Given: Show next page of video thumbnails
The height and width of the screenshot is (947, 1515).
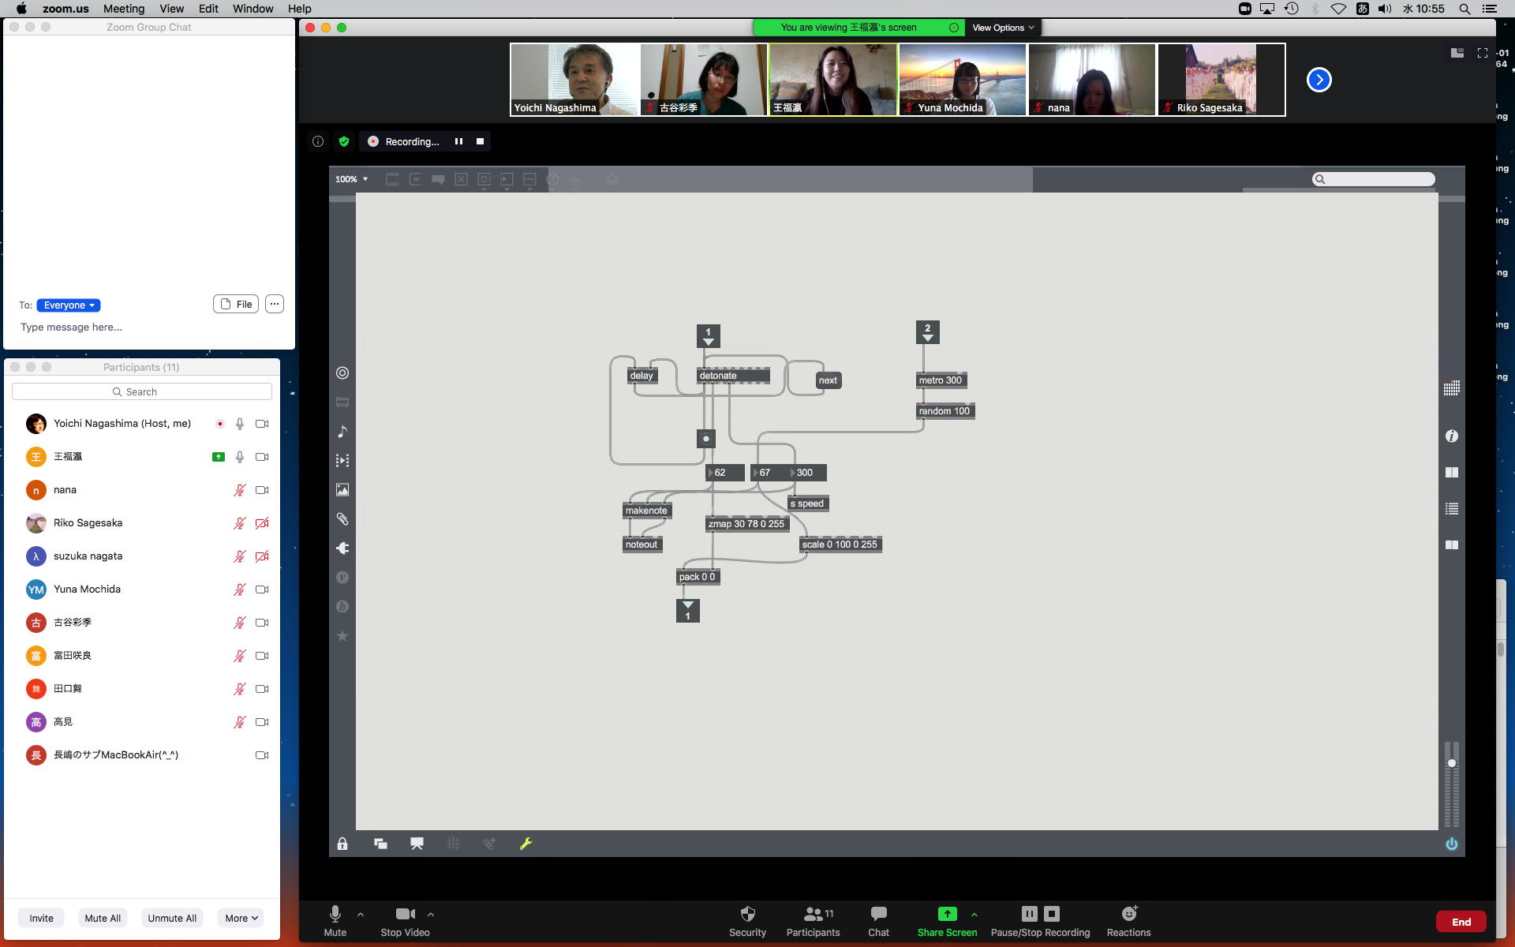Looking at the screenshot, I should point(1319,80).
